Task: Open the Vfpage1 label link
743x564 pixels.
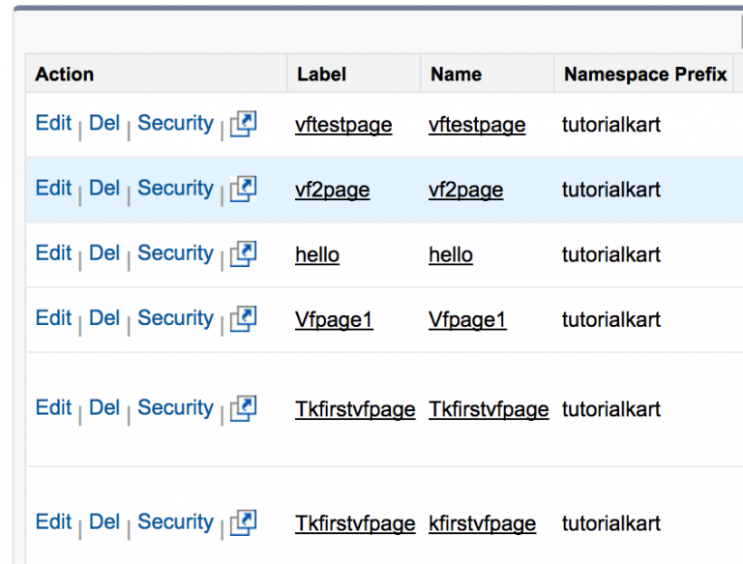Action: tap(334, 319)
